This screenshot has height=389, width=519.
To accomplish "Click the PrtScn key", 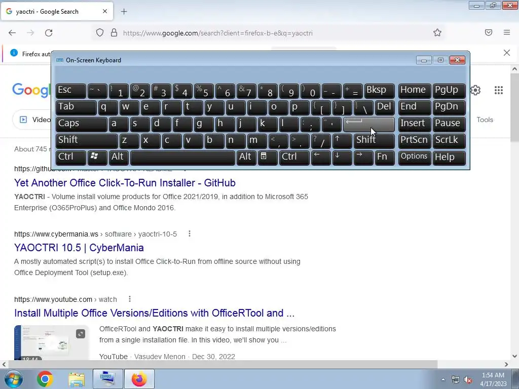I will (415, 141).
